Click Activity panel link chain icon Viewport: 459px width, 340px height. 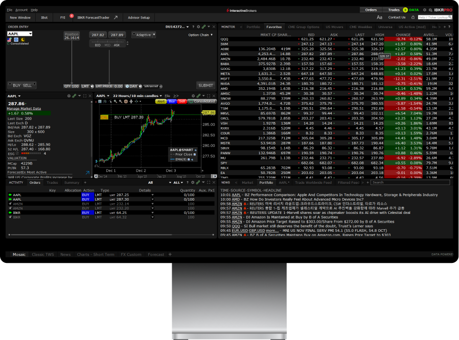(x=198, y=182)
